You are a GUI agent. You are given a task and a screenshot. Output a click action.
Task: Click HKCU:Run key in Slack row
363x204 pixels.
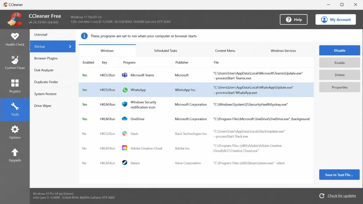click(x=107, y=134)
